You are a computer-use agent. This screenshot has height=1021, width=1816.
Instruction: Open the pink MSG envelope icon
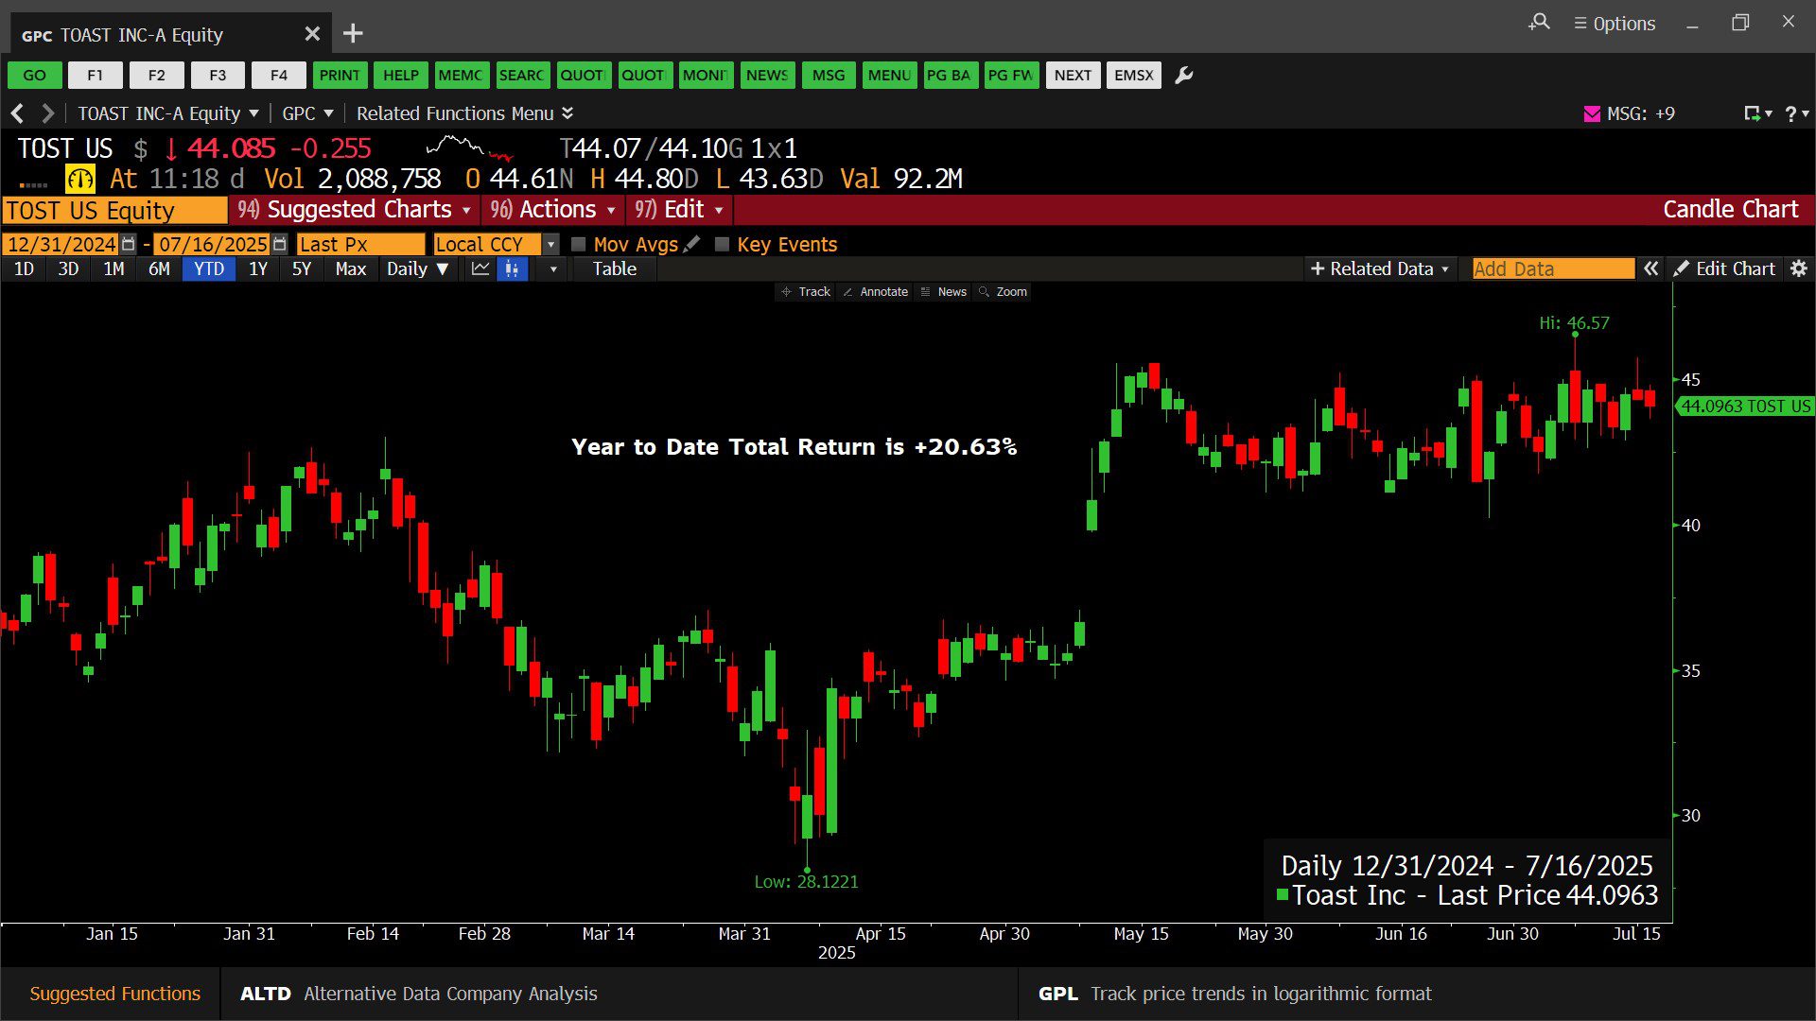(1592, 113)
